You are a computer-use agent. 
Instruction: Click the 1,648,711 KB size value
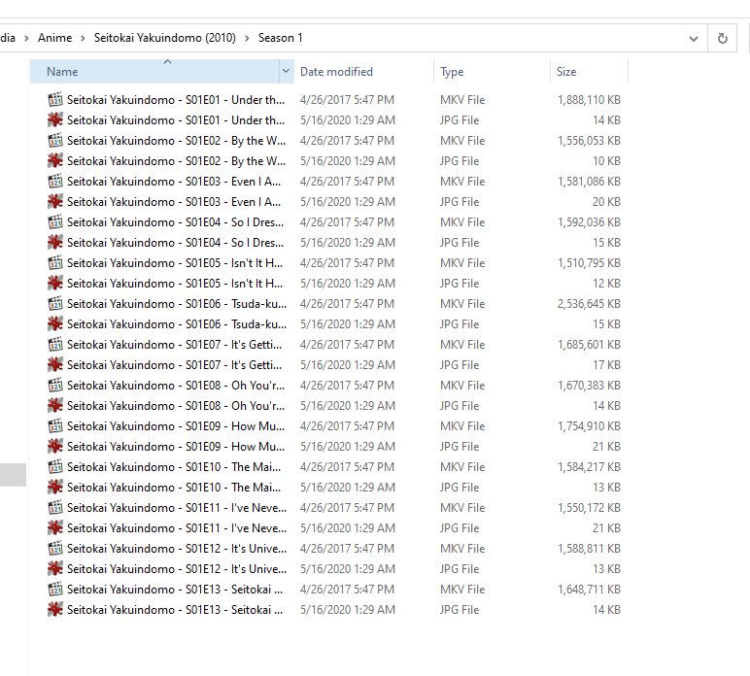pyautogui.click(x=589, y=589)
